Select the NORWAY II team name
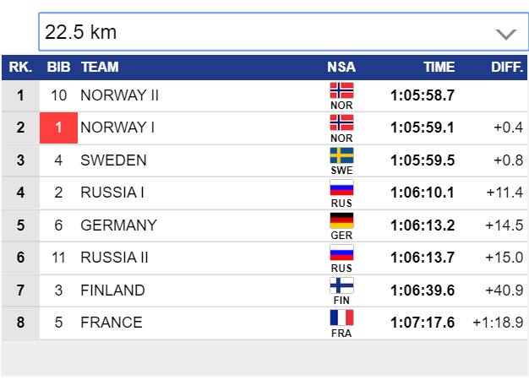Viewport: 529px width, 380px height. click(x=119, y=95)
